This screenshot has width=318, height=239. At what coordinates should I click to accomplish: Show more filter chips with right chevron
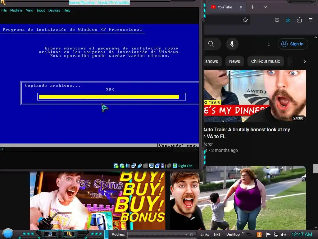coord(304,61)
